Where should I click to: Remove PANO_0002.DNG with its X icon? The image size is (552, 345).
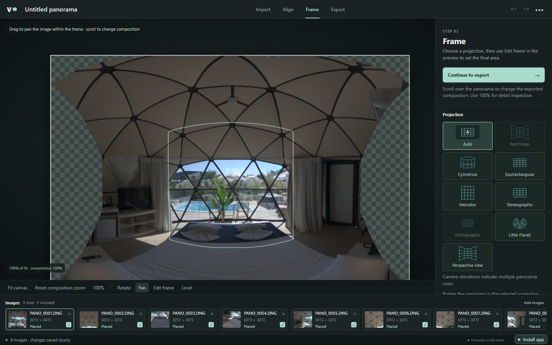[141, 314]
